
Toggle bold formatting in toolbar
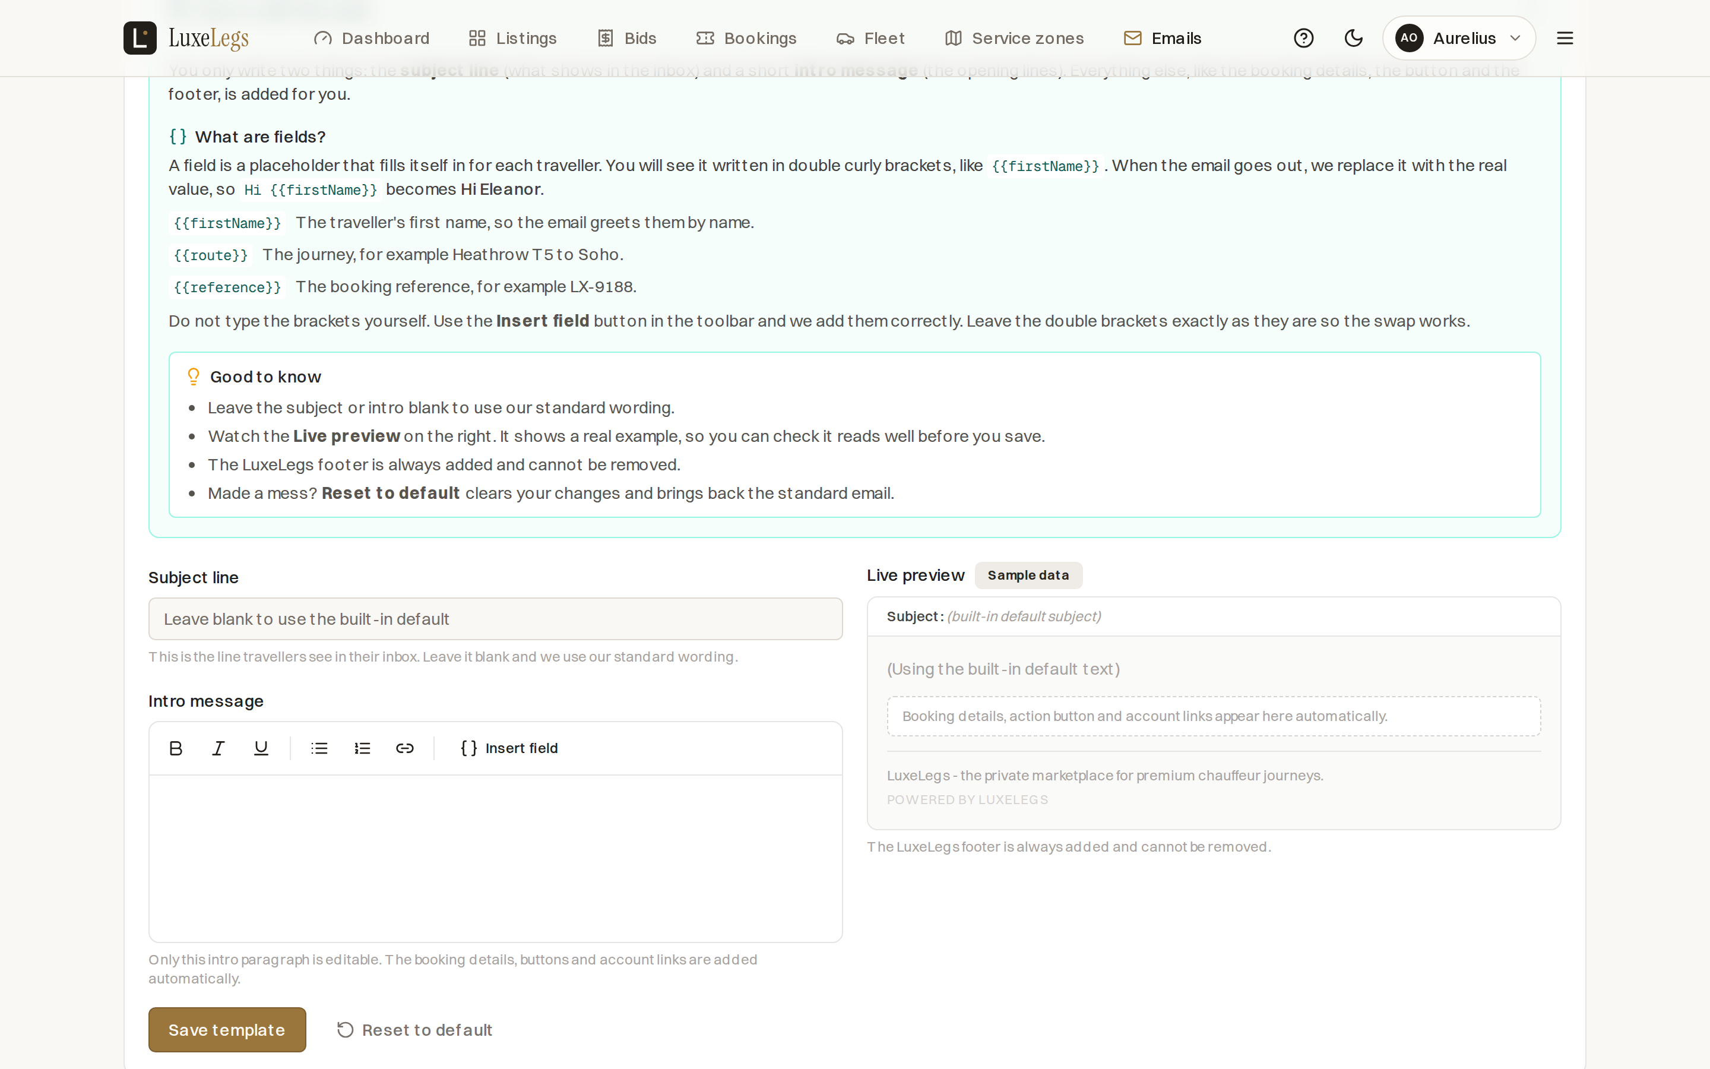[176, 748]
